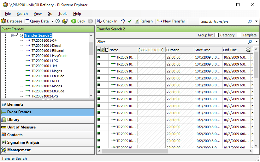The height and width of the screenshot is (162, 260).
Task: Select TR20091001-Diesel in the tree
Action: pyautogui.click(x=46, y=46)
